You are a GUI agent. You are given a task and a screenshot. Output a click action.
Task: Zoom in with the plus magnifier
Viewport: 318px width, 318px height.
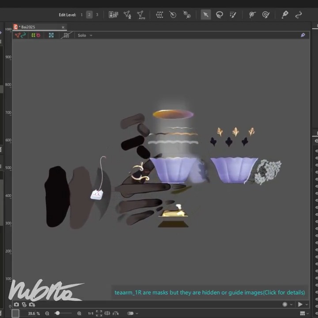tap(79, 314)
